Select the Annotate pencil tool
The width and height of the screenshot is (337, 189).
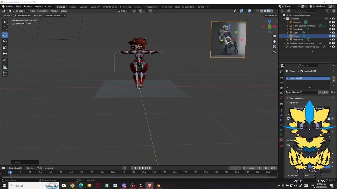click(5, 61)
